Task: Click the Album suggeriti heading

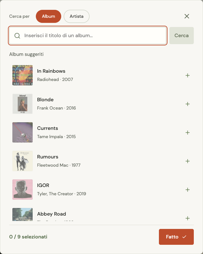Action: pos(26,54)
